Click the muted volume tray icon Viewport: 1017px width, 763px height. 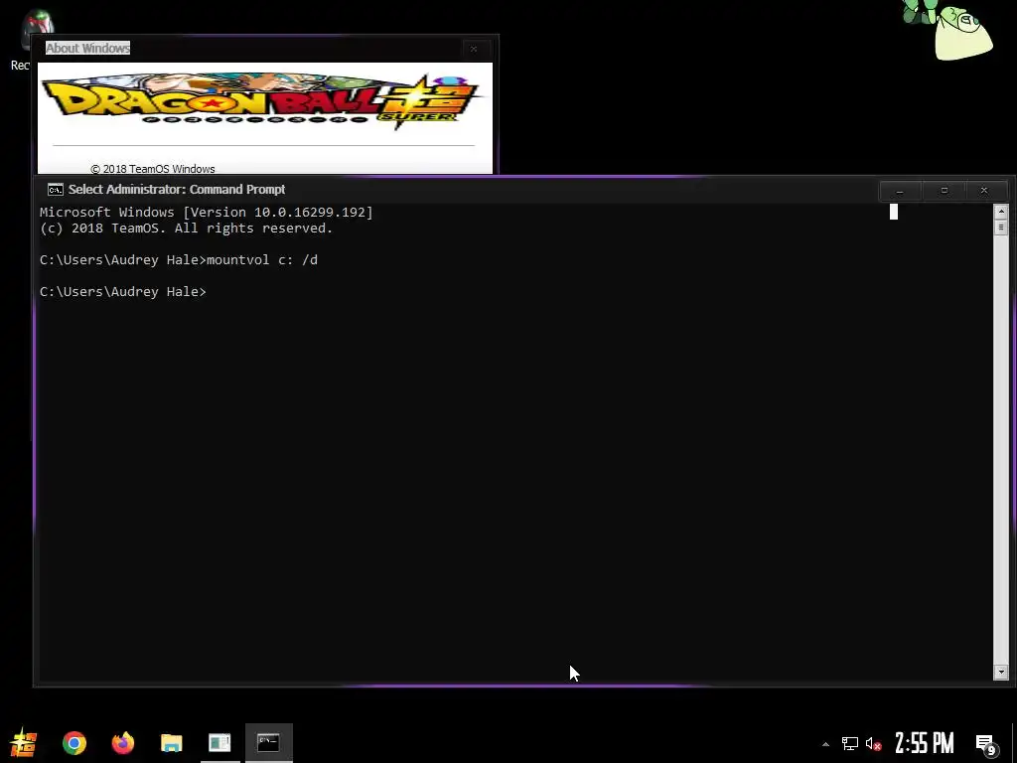pyautogui.click(x=874, y=743)
